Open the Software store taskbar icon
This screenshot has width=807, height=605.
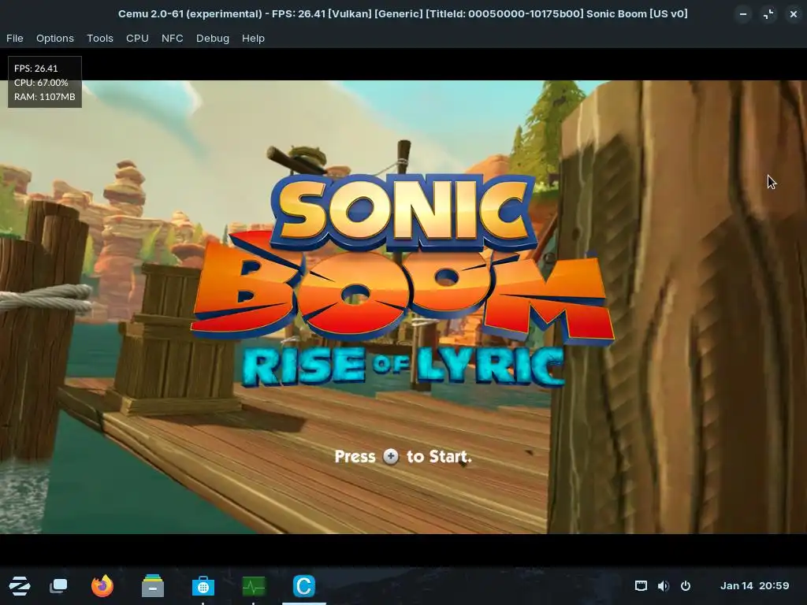point(203,586)
